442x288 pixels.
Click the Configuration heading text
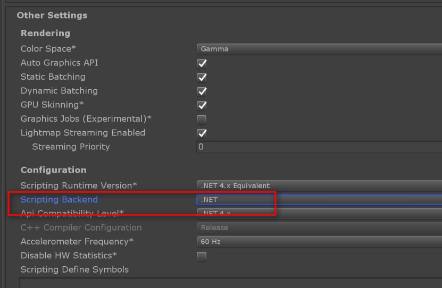(x=54, y=170)
